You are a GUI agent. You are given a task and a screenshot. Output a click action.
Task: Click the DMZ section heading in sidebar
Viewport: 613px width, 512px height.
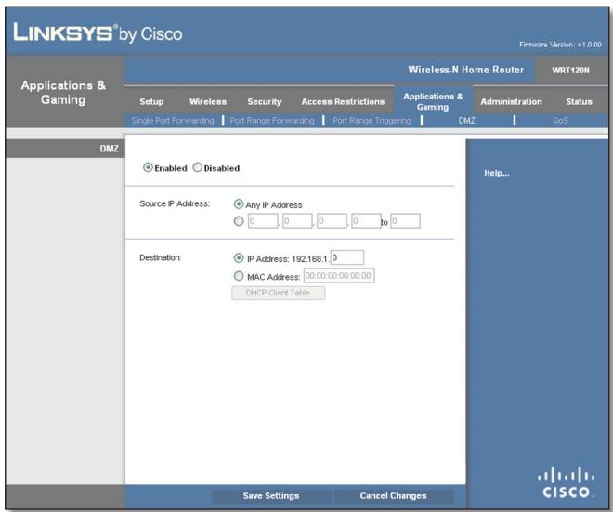point(109,149)
